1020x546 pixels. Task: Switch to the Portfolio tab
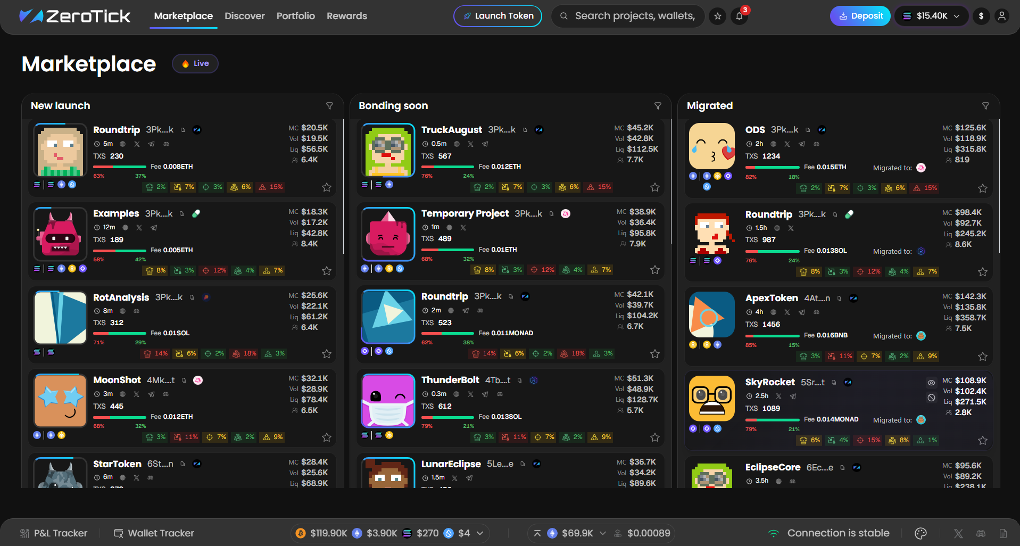(296, 16)
